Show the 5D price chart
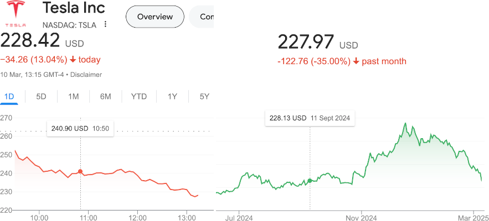The image size is (489, 221). pyautogui.click(x=41, y=97)
